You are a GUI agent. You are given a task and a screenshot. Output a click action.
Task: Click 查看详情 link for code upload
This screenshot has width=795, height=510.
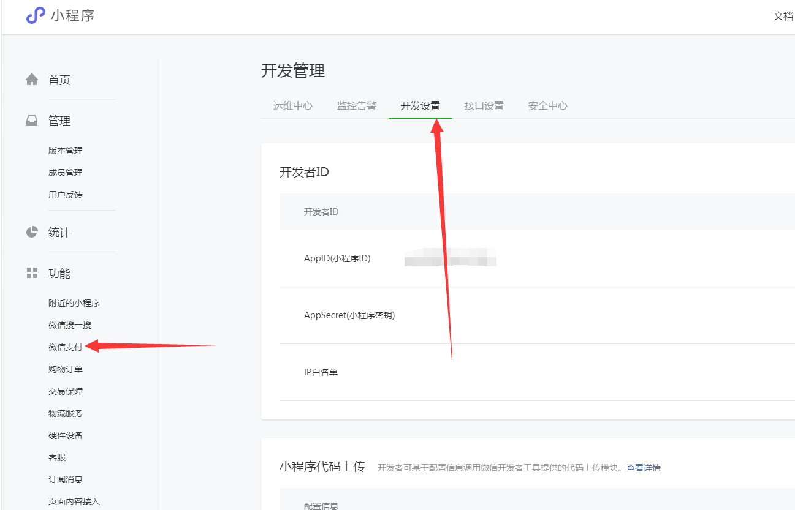(644, 468)
